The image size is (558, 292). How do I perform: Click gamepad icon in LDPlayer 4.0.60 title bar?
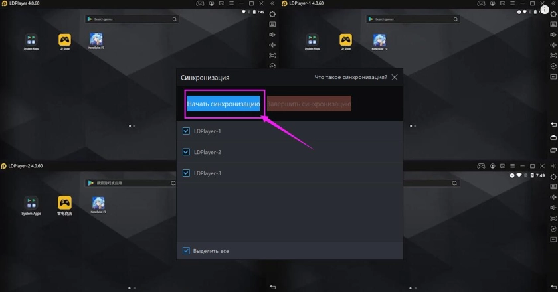tap(199, 4)
